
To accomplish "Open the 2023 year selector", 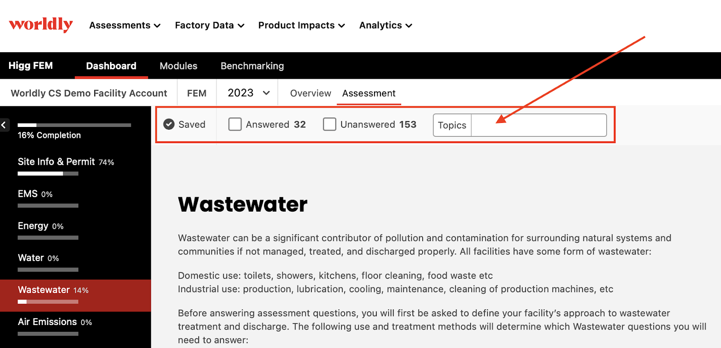I will click(x=246, y=93).
